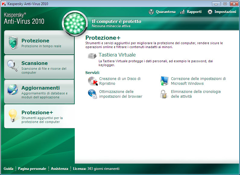Open Impostazioni settings label
Image resolution: width=240 pixels, height=175 pixels.
point(225,12)
